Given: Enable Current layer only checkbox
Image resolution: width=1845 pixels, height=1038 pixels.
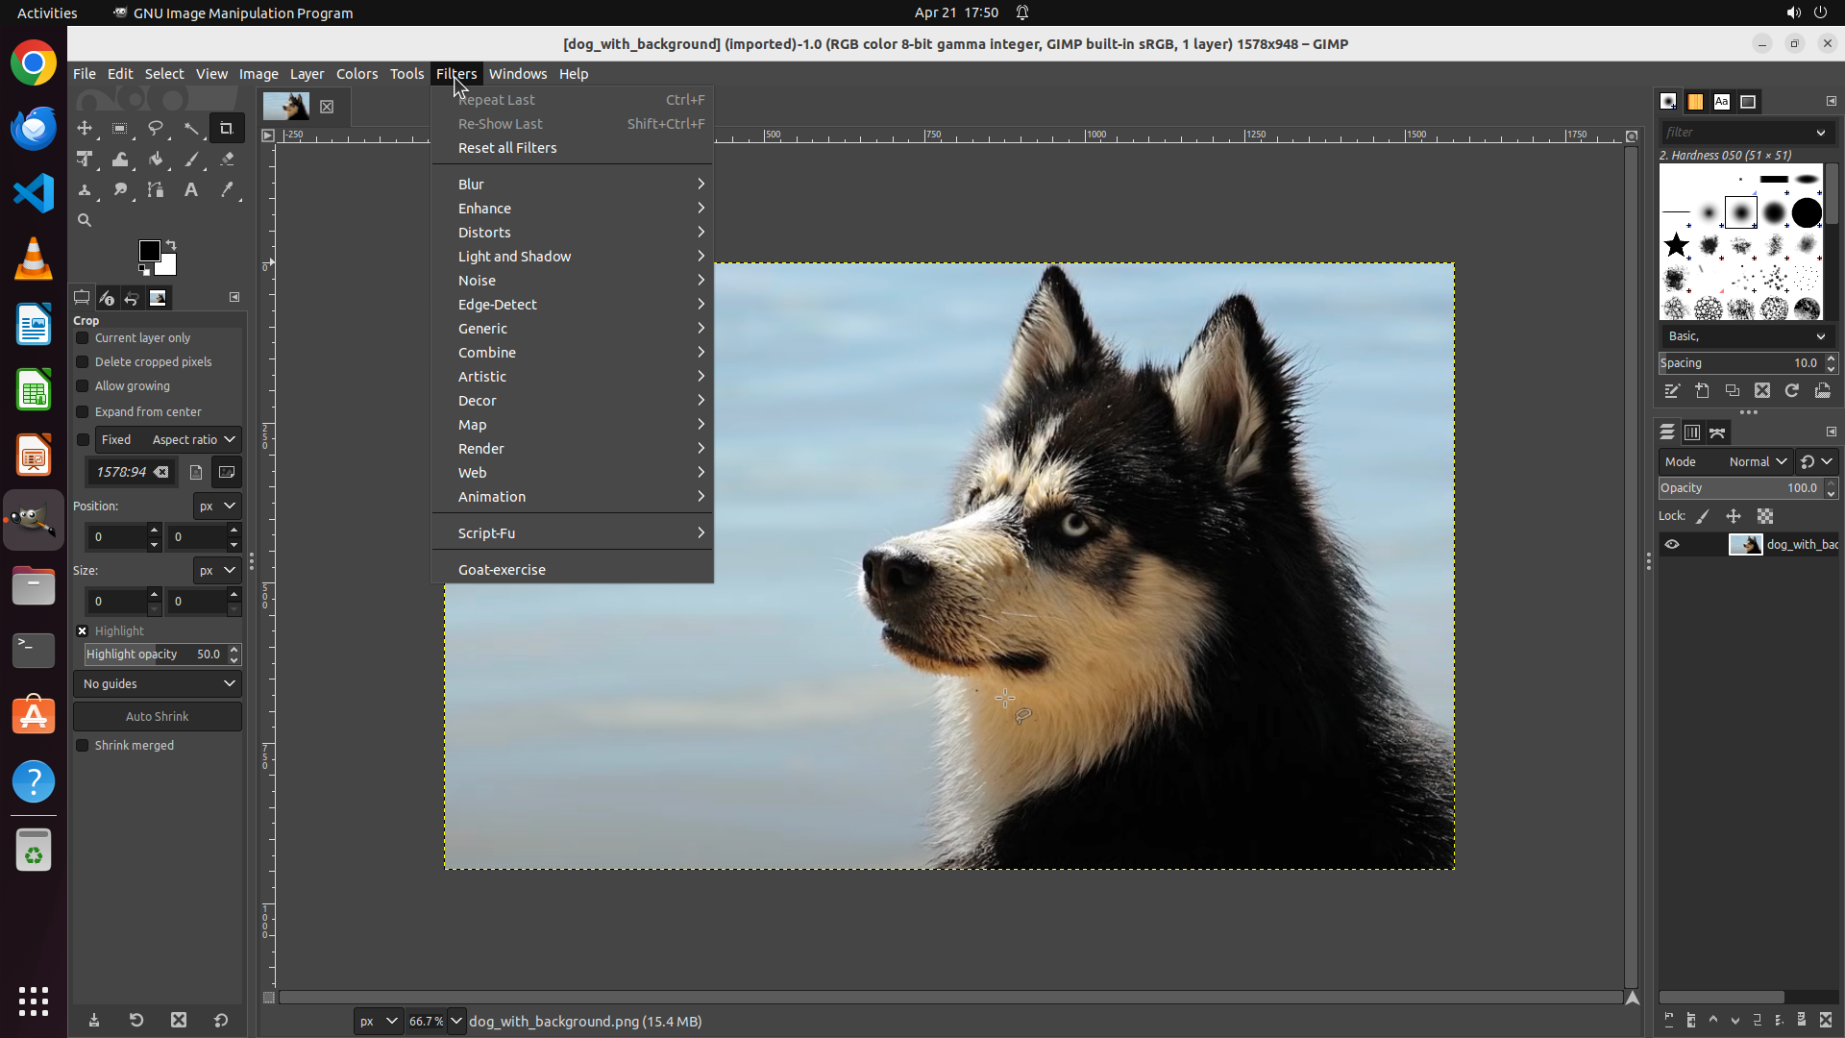Looking at the screenshot, I should [x=83, y=338].
